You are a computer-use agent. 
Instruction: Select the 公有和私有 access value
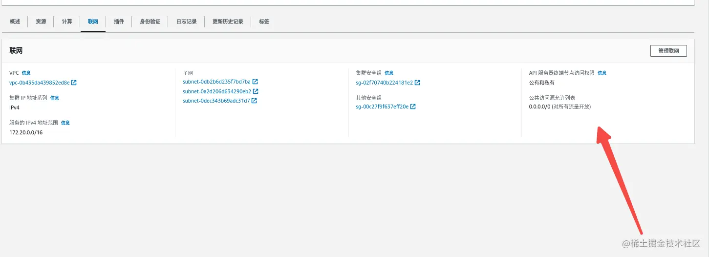542,83
